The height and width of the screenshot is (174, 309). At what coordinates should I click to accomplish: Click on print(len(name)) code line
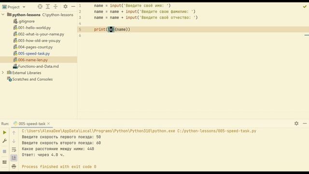point(112,29)
